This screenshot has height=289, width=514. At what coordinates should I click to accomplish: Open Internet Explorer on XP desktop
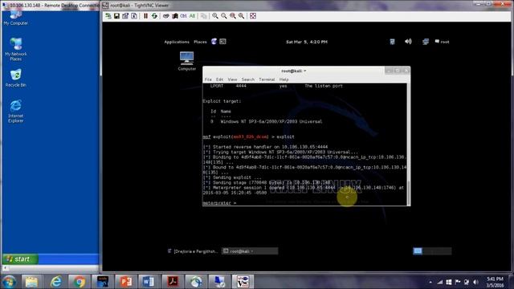click(x=16, y=111)
